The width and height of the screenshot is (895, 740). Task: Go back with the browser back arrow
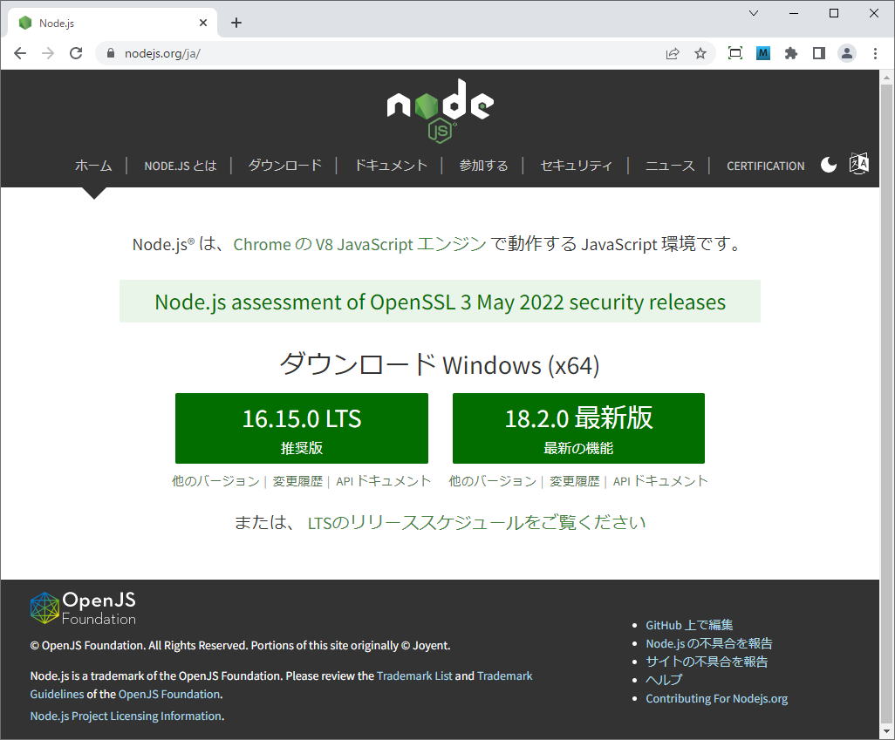20,53
